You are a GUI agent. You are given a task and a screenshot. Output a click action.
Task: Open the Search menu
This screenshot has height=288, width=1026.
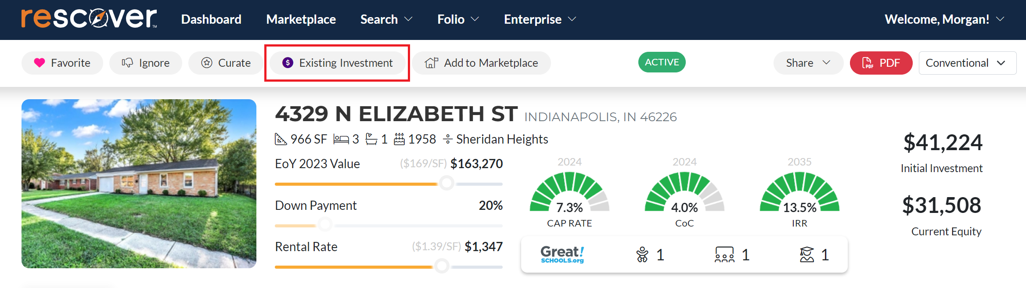click(x=386, y=19)
